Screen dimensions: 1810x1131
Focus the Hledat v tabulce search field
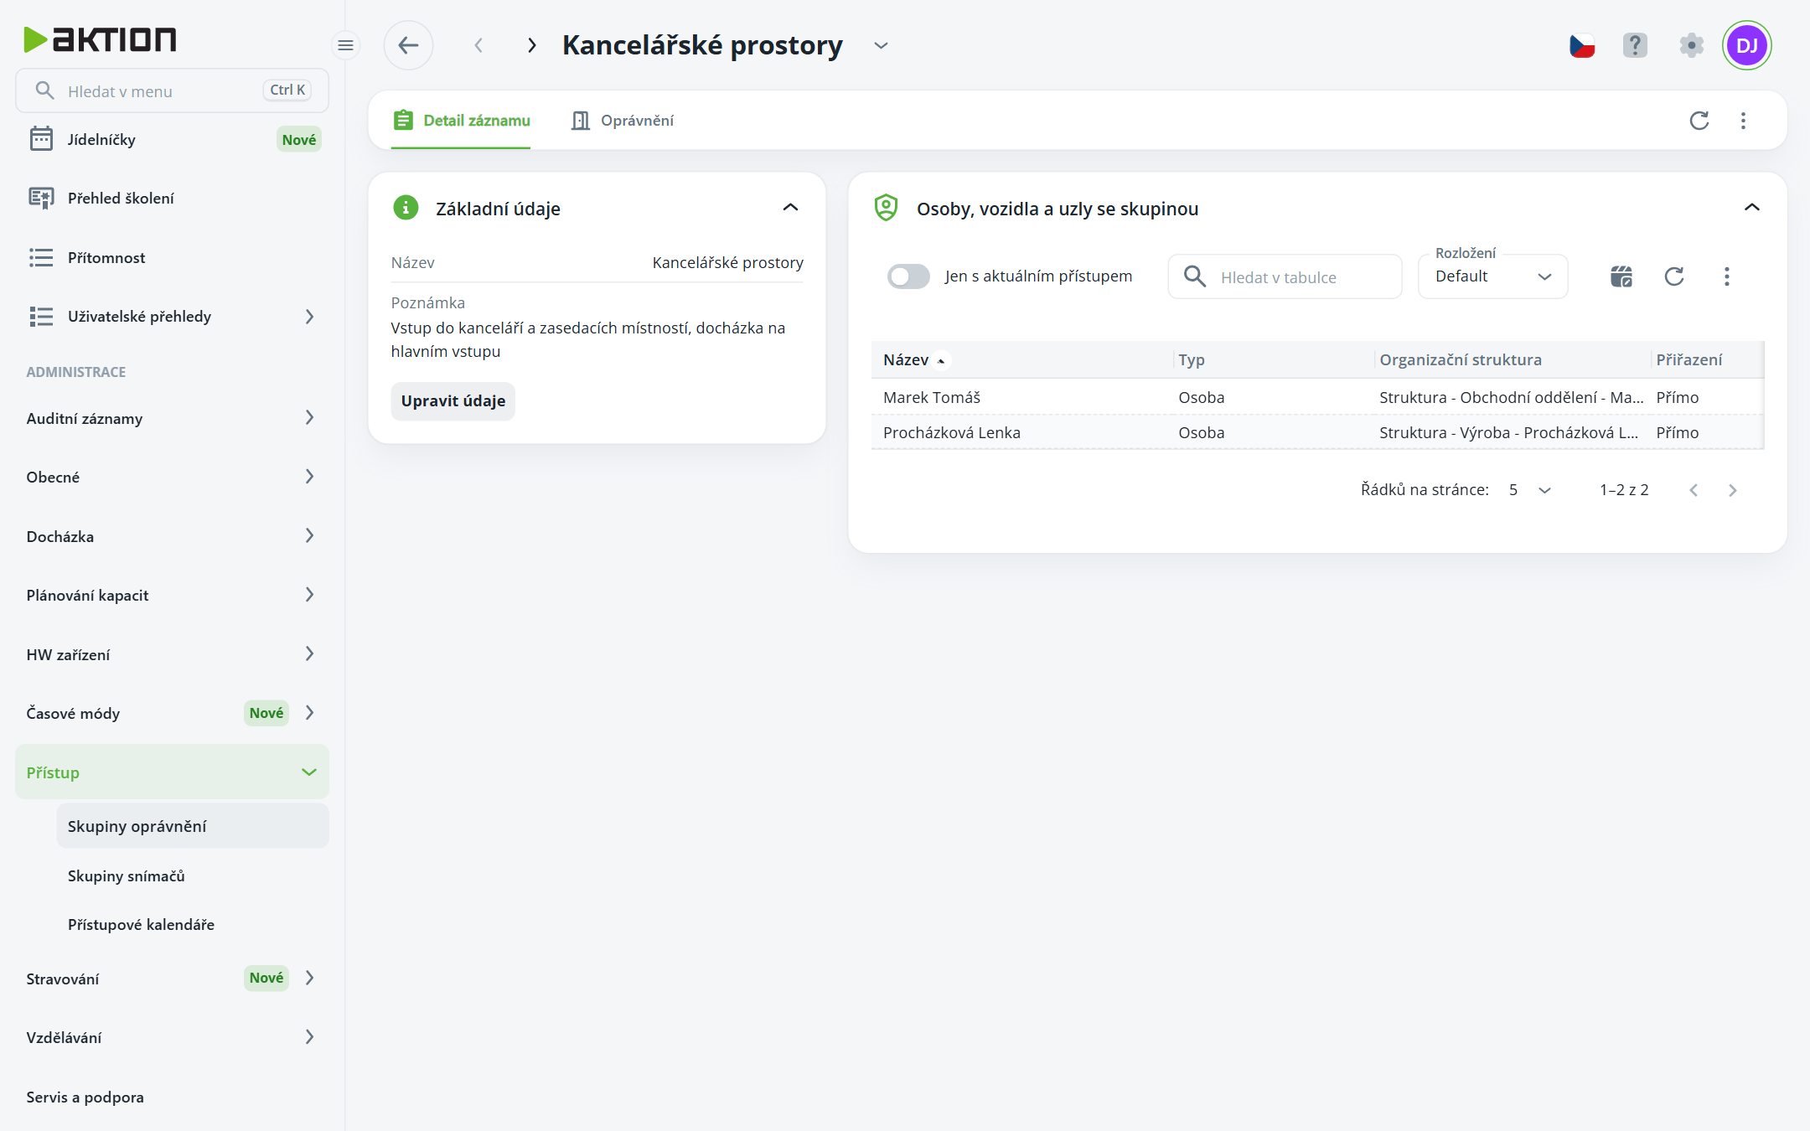pyautogui.click(x=1285, y=276)
